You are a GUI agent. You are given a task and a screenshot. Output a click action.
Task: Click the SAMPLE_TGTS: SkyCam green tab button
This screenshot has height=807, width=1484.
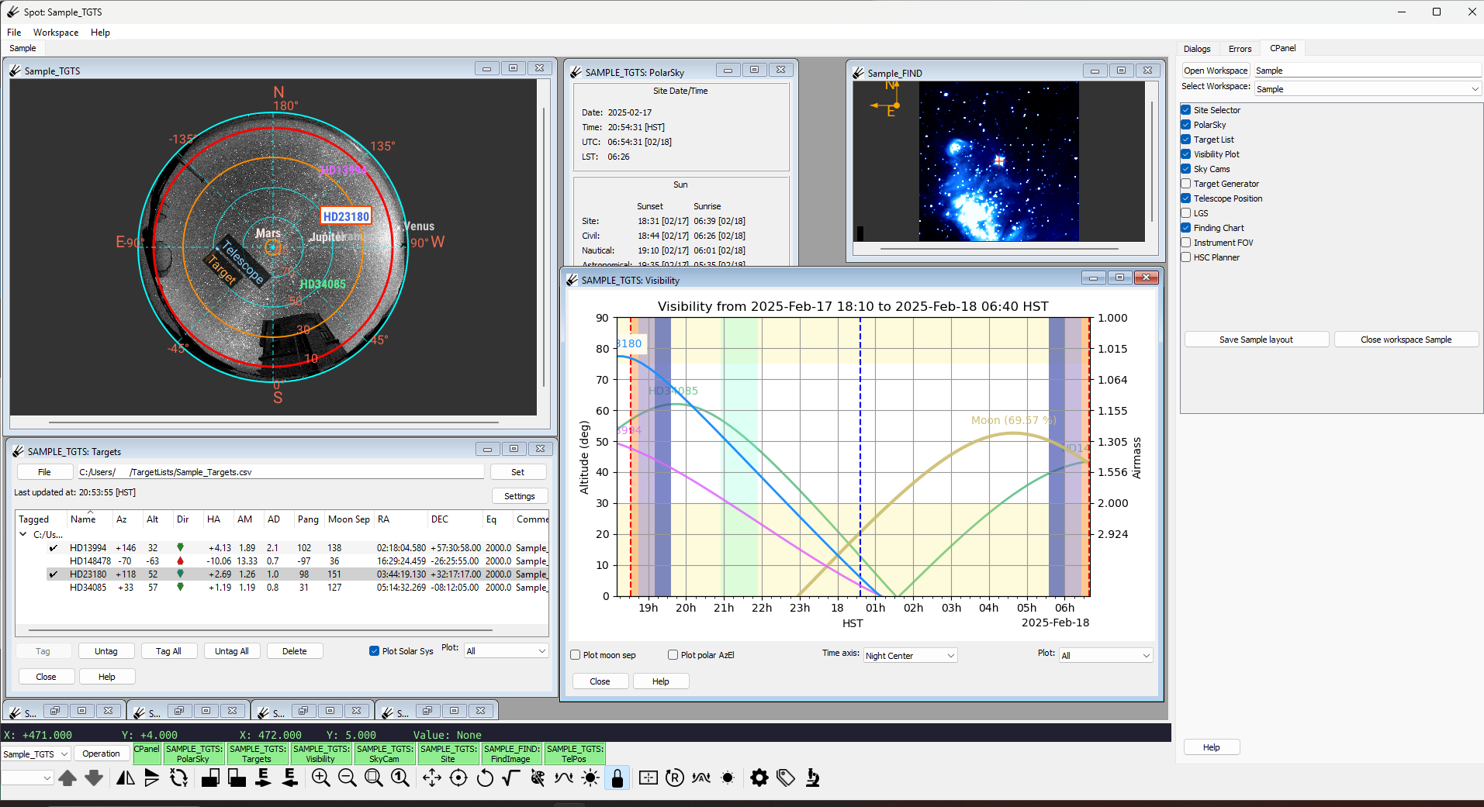point(385,754)
